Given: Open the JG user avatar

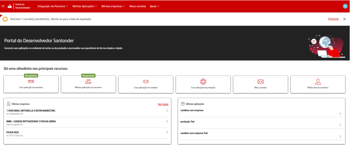Looking at the screenshot, I should coord(345,6).
